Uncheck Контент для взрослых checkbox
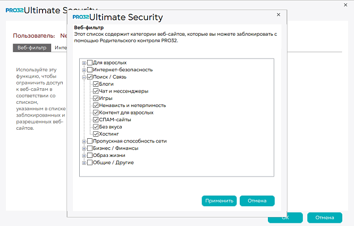The height and width of the screenshot is (226, 354). [x=96, y=113]
